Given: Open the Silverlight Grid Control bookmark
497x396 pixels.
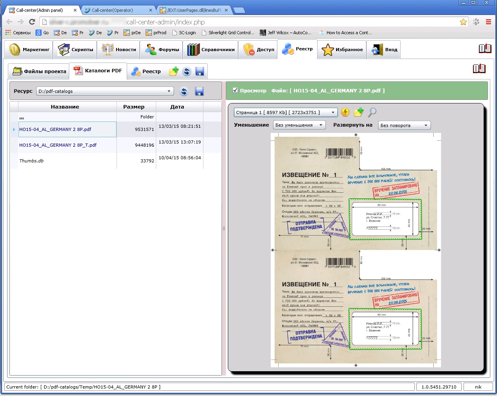Looking at the screenshot, I should pyautogui.click(x=227, y=33).
